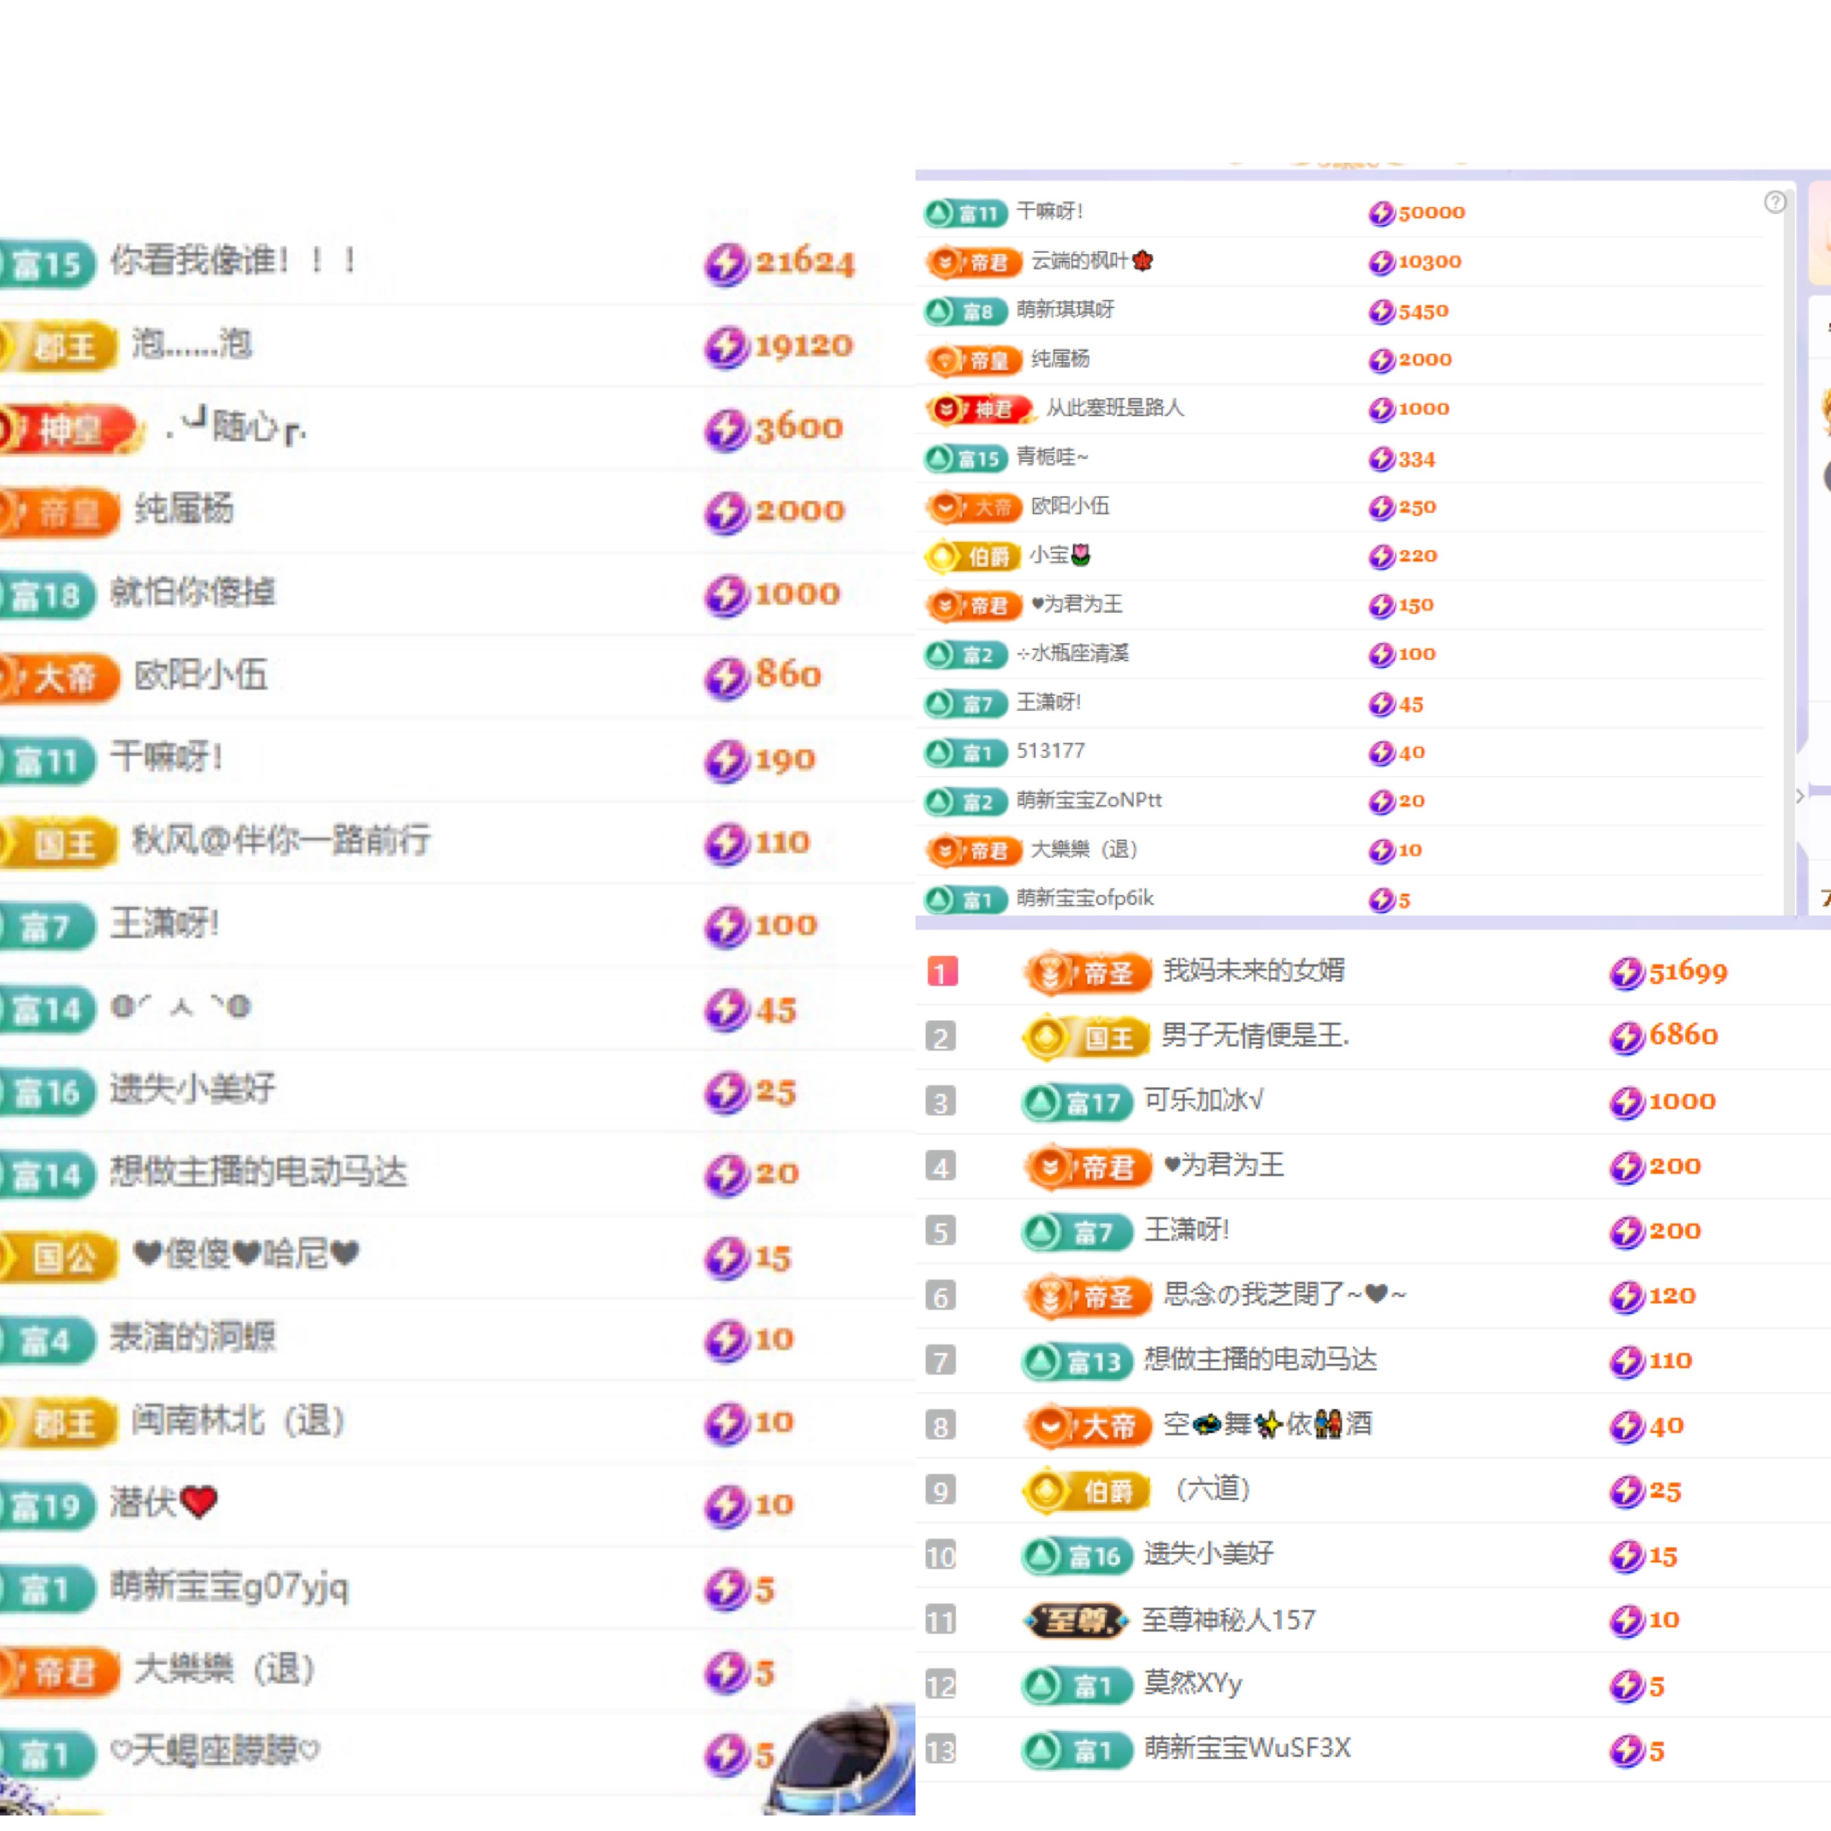
Task: Click the 伯爵 badge beside 小宝
Action: [973, 556]
